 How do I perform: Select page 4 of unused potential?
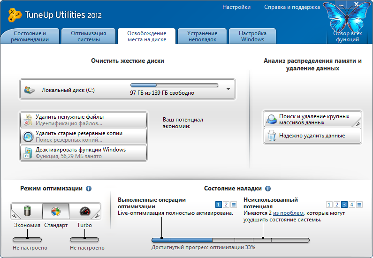pyautogui.click(x=352, y=205)
